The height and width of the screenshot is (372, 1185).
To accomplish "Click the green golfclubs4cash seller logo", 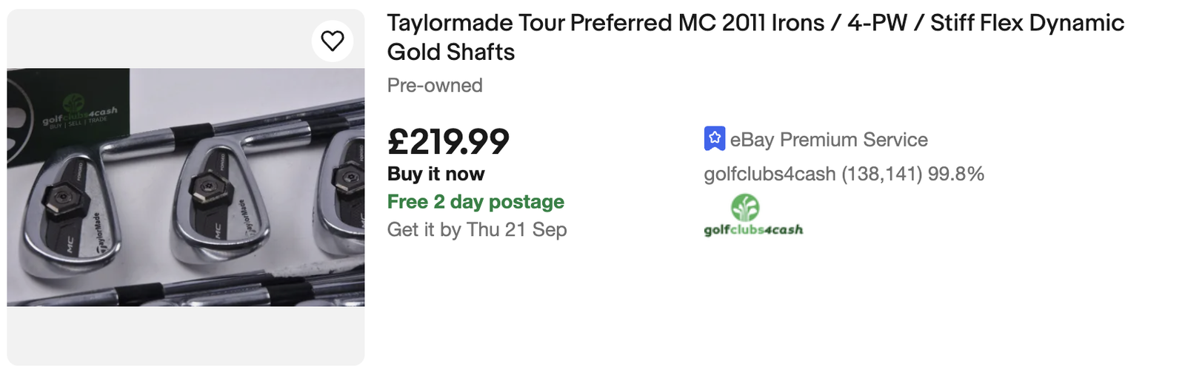I will (745, 208).
